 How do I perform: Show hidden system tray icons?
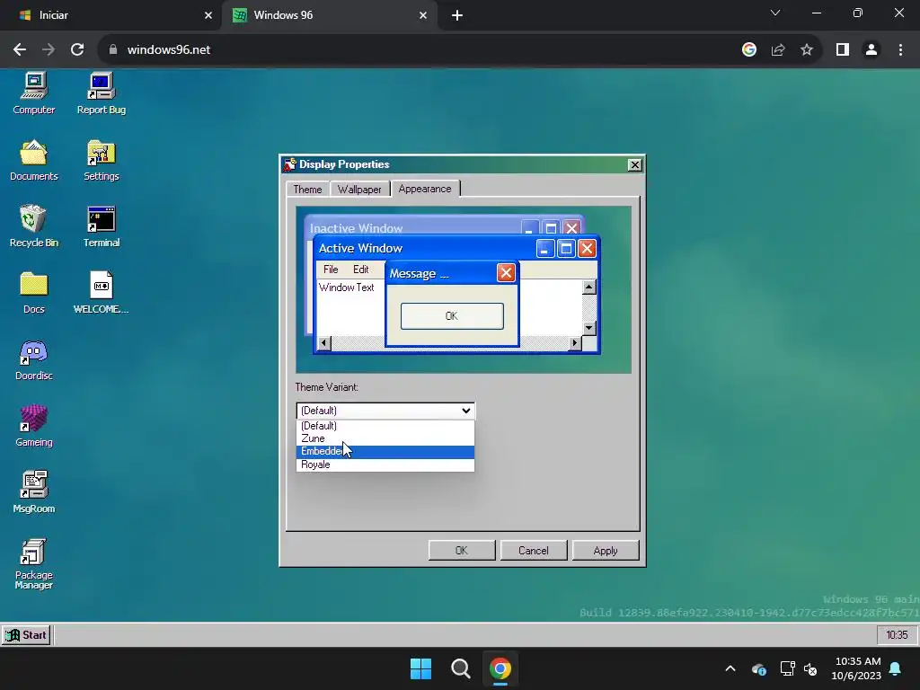tap(730, 668)
